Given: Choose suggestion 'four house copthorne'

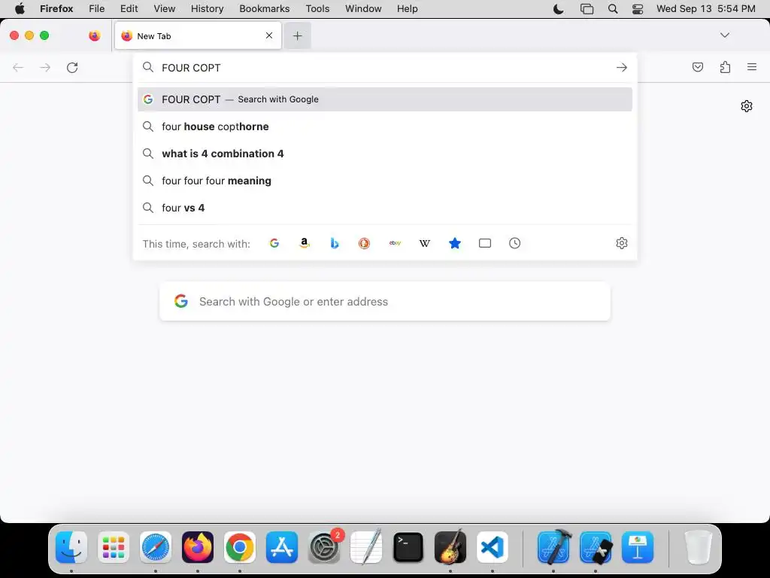Looking at the screenshot, I should click(385, 126).
